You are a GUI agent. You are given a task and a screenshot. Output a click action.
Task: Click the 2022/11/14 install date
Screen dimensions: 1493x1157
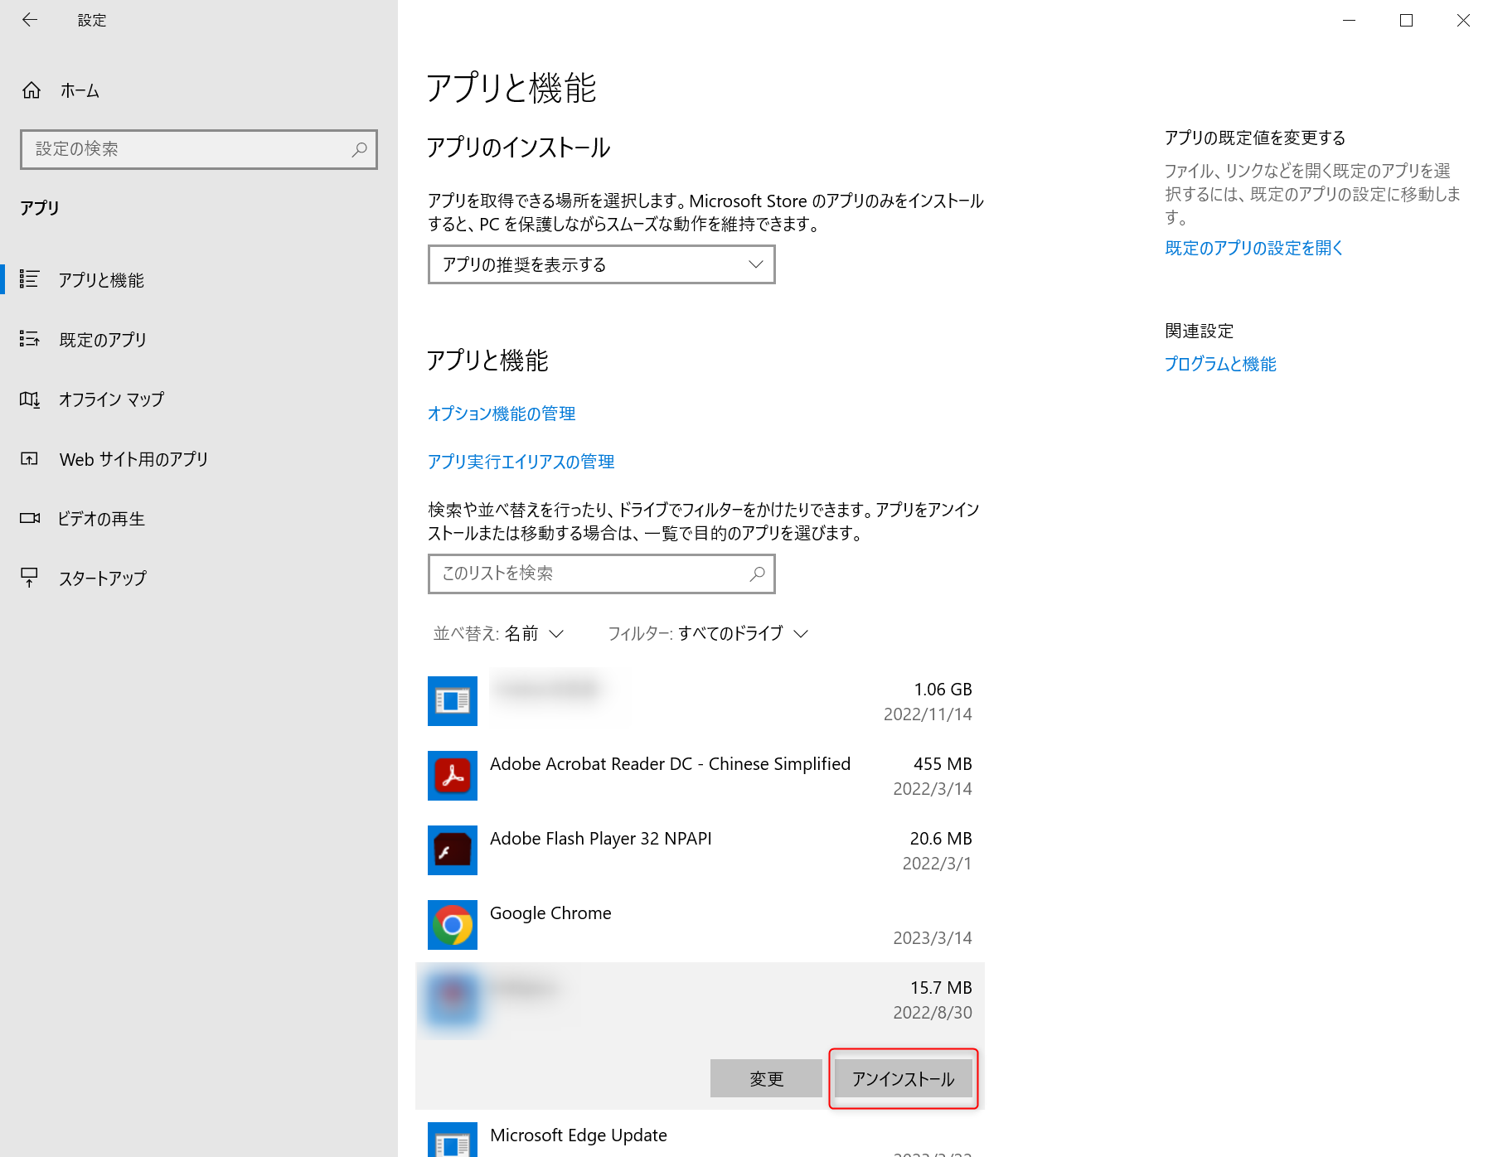click(928, 714)
